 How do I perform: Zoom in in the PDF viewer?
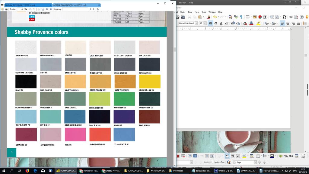[x=51, y=9]
